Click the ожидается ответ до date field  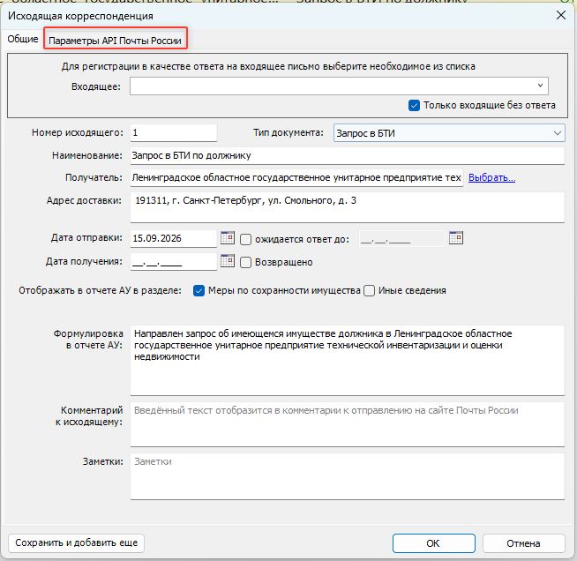(x=401, y=239)
